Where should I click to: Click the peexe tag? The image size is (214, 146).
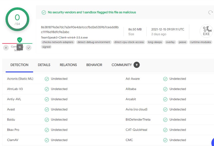[x=182, y=42]
